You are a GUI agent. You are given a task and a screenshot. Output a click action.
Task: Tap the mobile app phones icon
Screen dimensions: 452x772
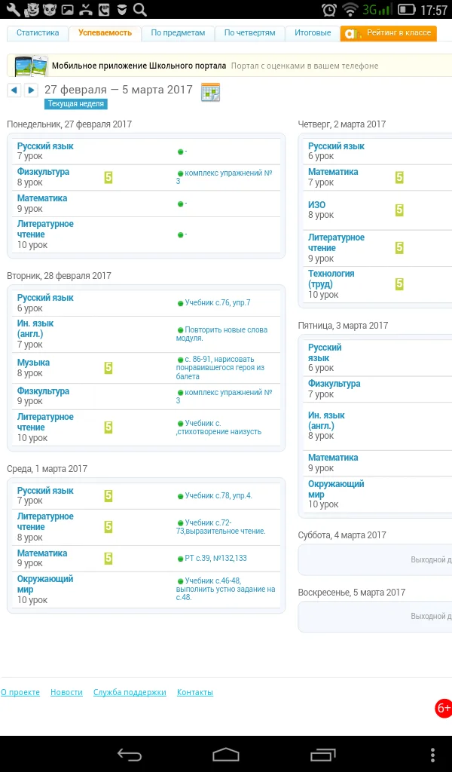[x=30, y=66]
